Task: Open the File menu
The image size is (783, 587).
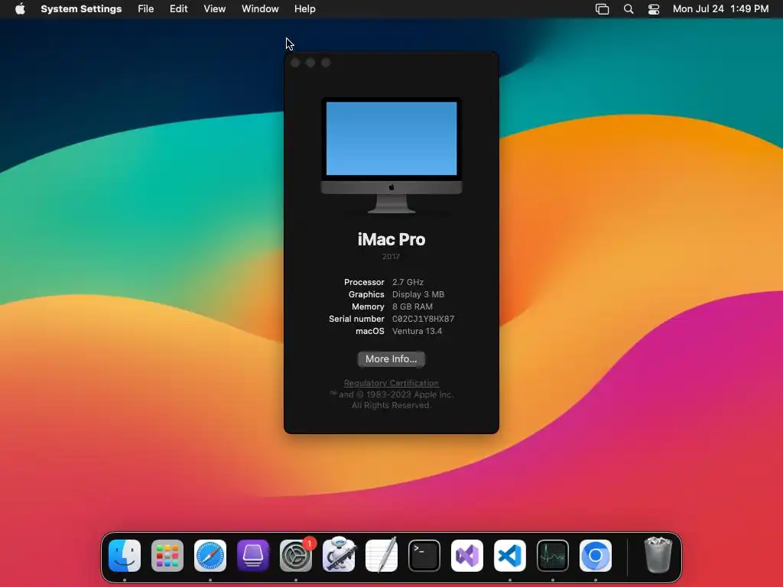Action: click(x=146, y=9)
